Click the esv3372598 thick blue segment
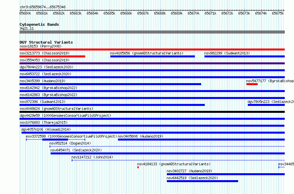This screenshot has height=194, width=294. (x=55, y=140)
